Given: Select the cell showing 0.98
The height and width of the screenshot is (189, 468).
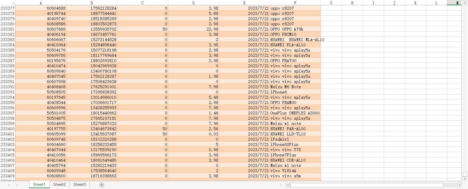Looking at the screenshot, I should point(193,150).
